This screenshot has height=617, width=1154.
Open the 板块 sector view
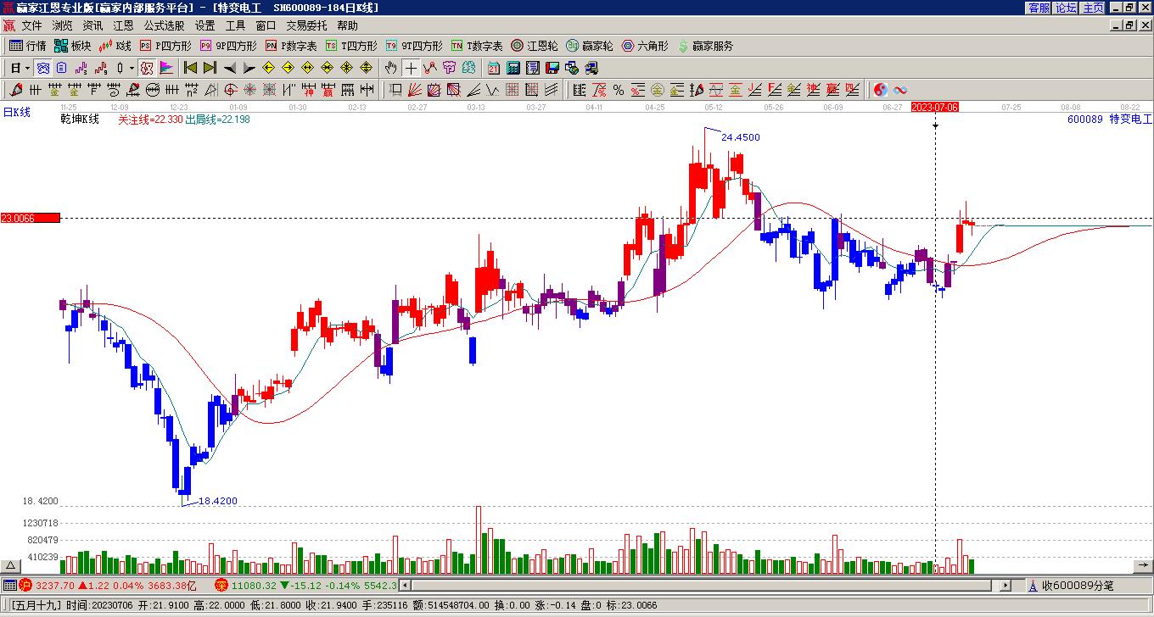(73, 46)
